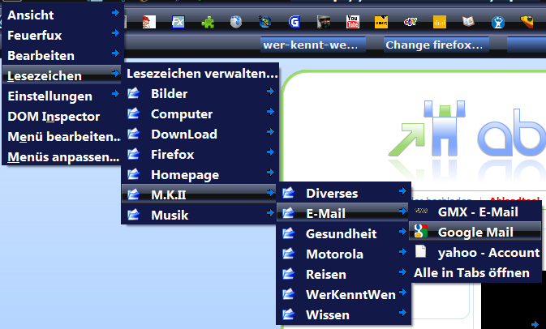This screenshot has height=329, width=546.
Task: Select Alle in Tabs öffnen
Action: pyautogui.click(x=475, y=272)
